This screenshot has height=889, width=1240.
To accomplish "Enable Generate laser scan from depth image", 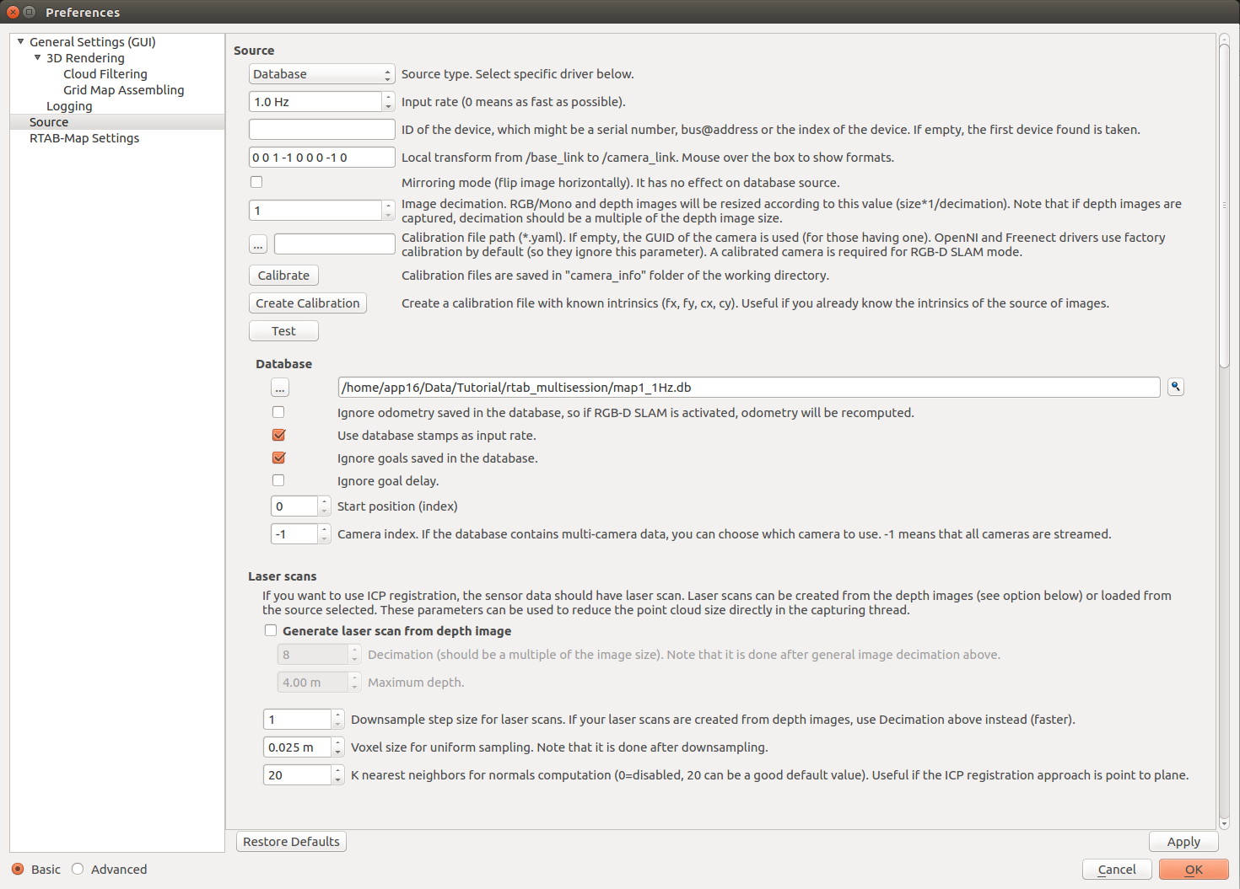I will (x=271, y=631).
